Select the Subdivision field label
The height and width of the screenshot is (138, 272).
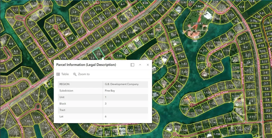tap(66, 91)
